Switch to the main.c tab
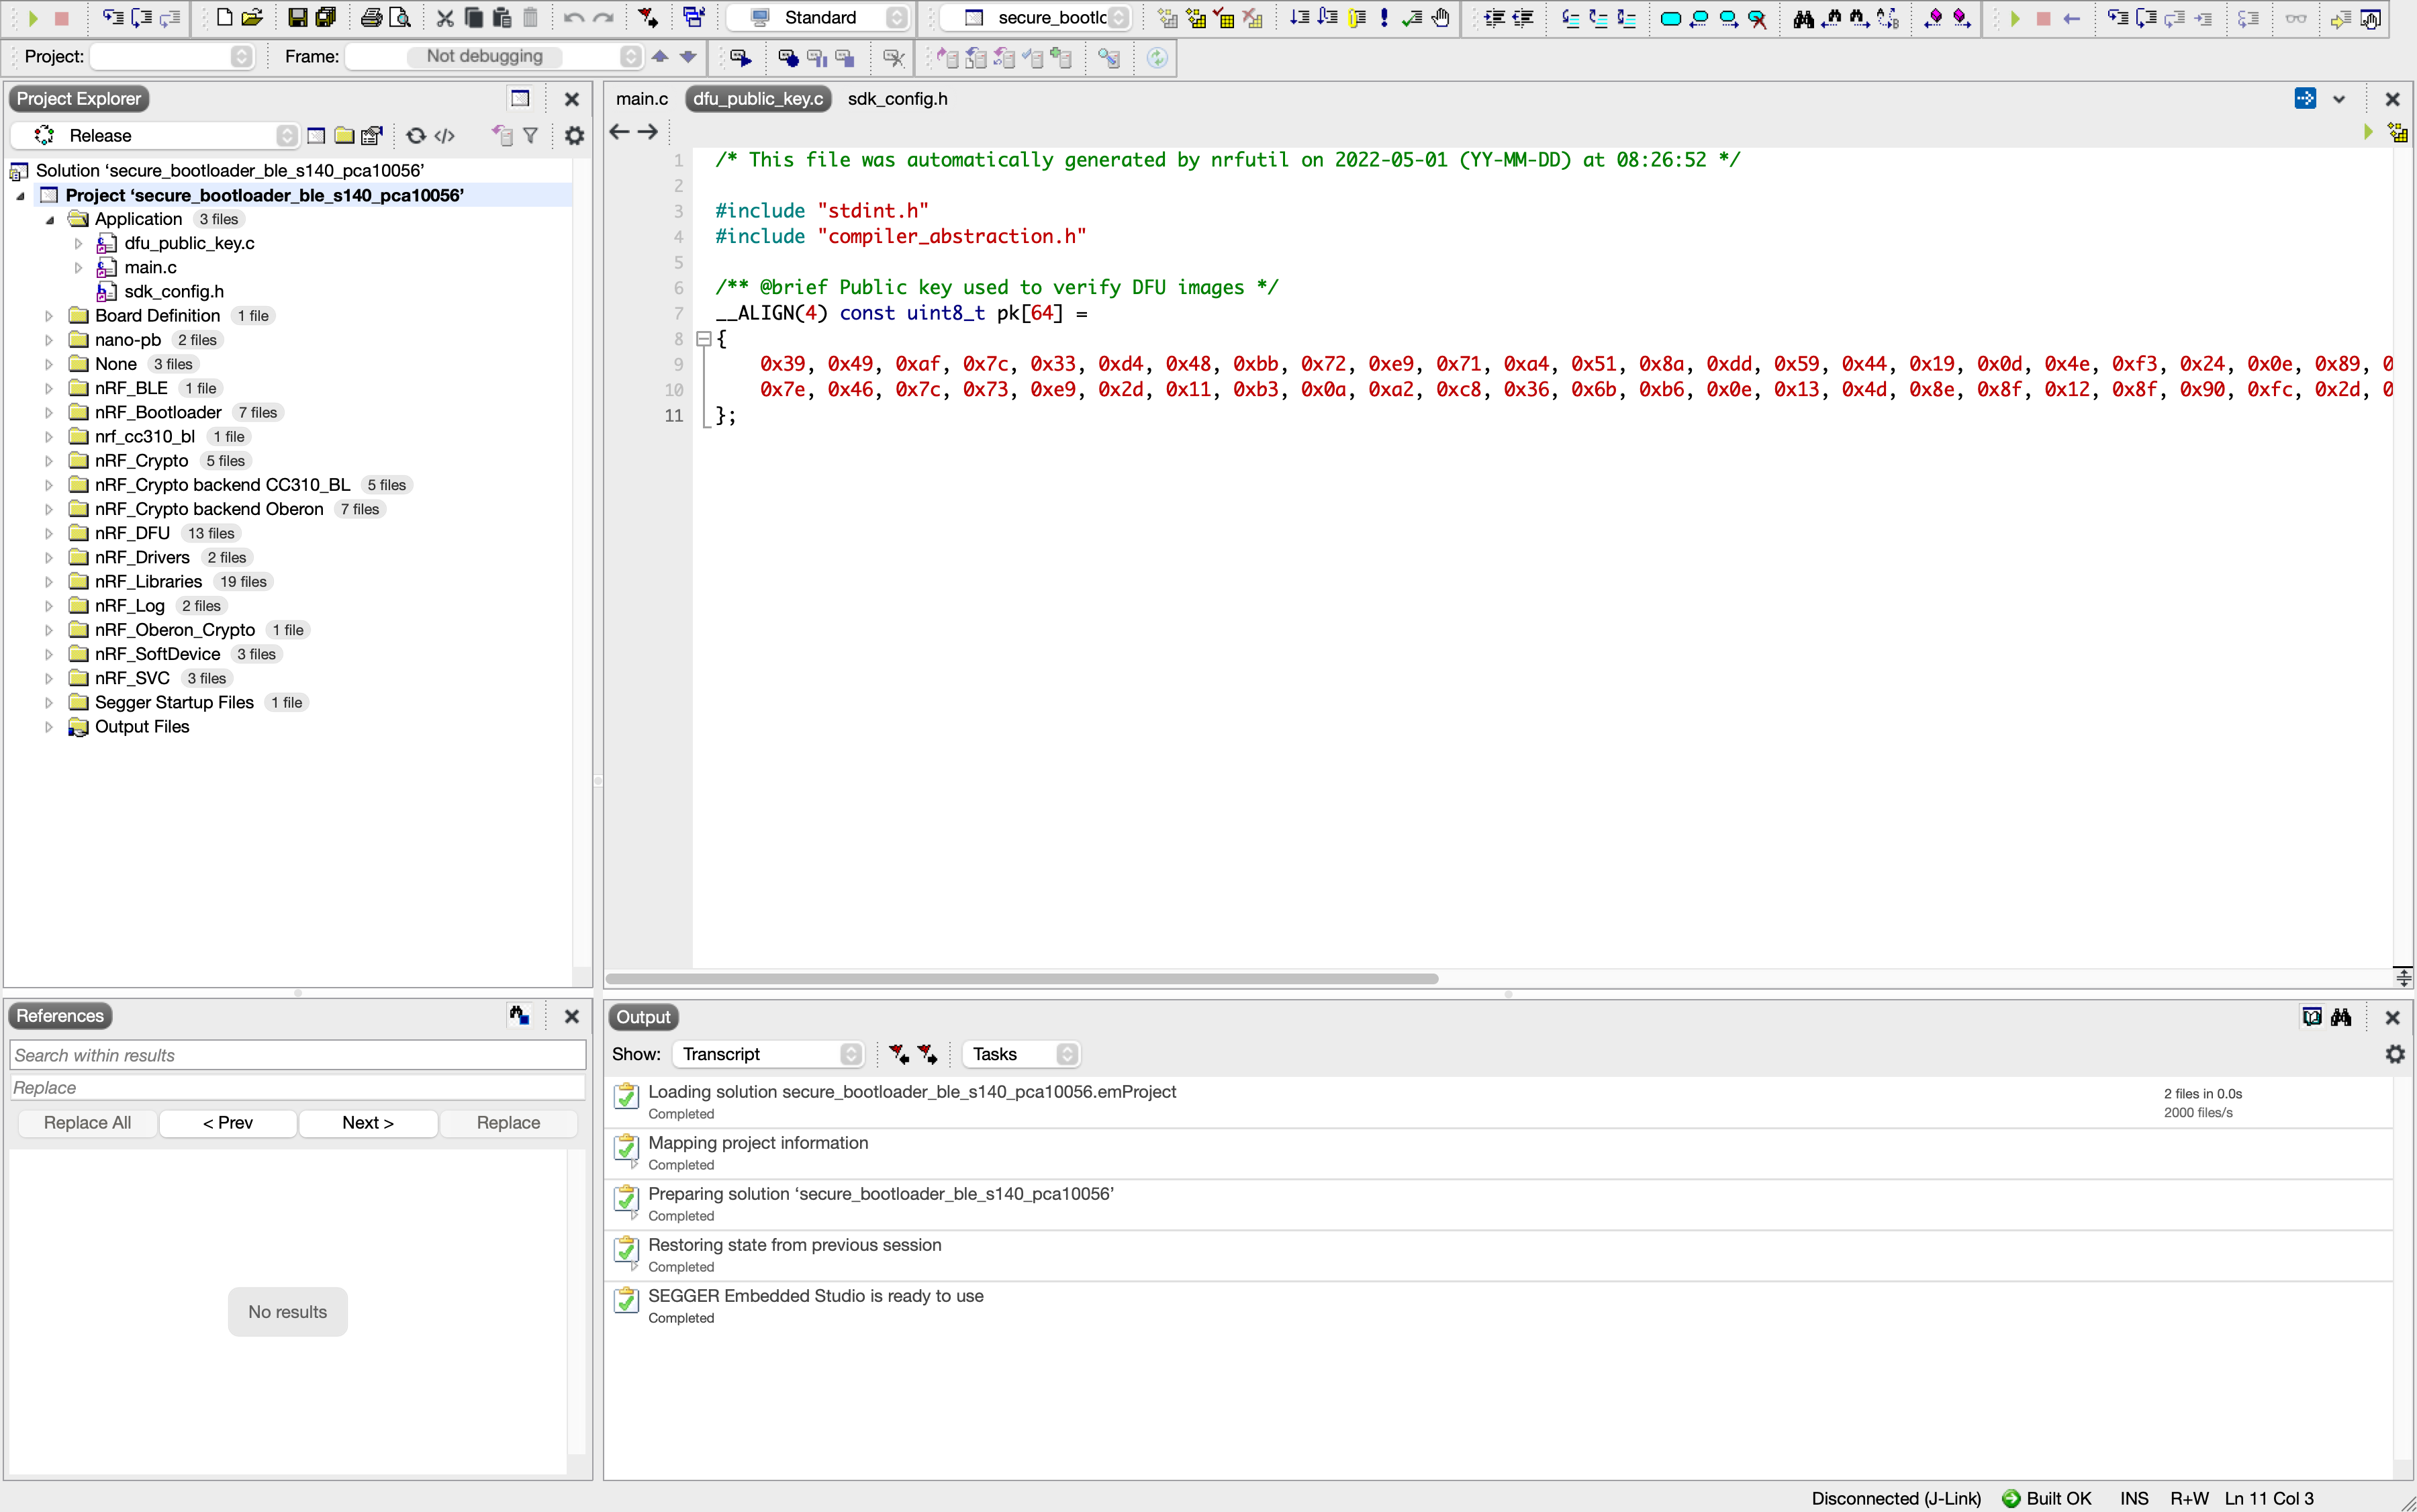This screenshot has width=2417, height=1512. pyautogui.click(x=642, y=98)
